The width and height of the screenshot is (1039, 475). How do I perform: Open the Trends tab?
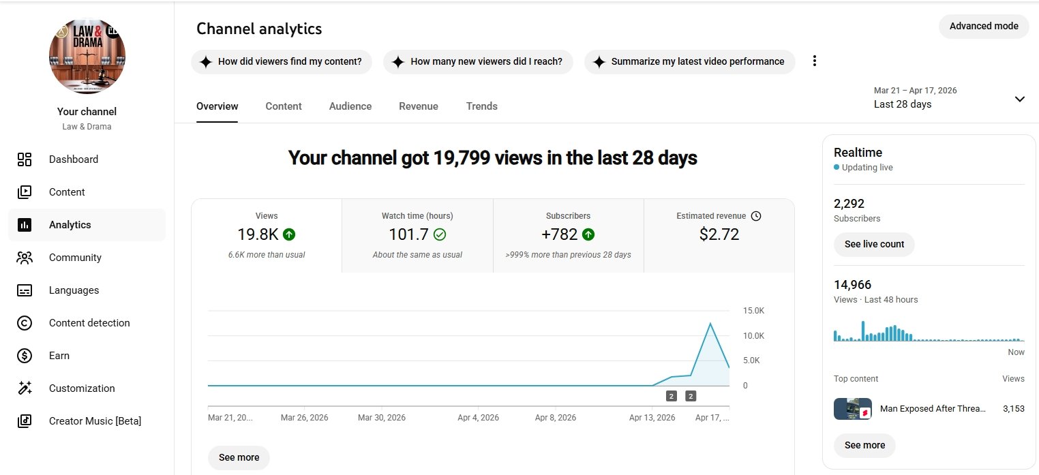click(x=481, y=106)
